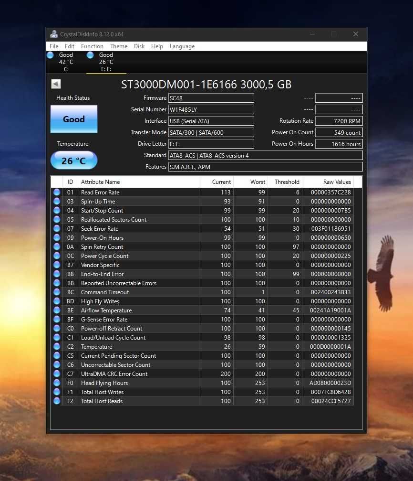The image size is (413, 481).
Task: Click the status orb for Start/Stop Count
Action: point(57,210)
